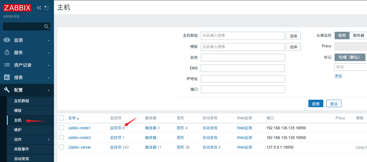Click the 应用 filter button
This screenshot has width=367, height=162.
[316, 103]
